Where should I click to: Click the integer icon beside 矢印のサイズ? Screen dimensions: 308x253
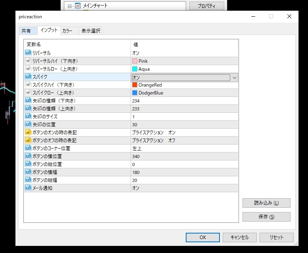(28, 117)
